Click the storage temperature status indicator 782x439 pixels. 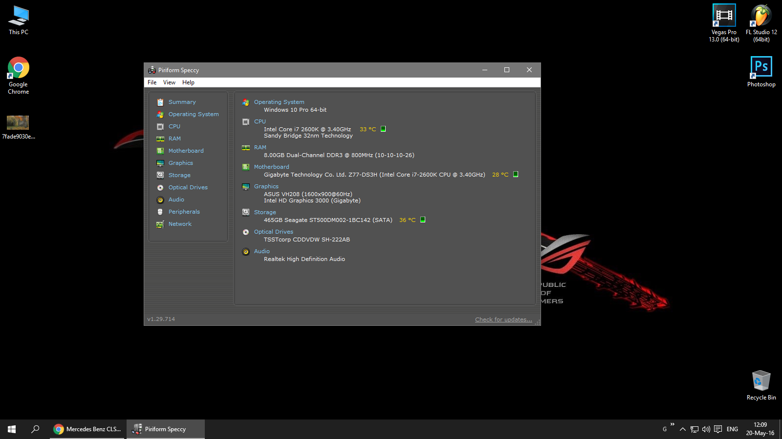click(x=423, y=219)
